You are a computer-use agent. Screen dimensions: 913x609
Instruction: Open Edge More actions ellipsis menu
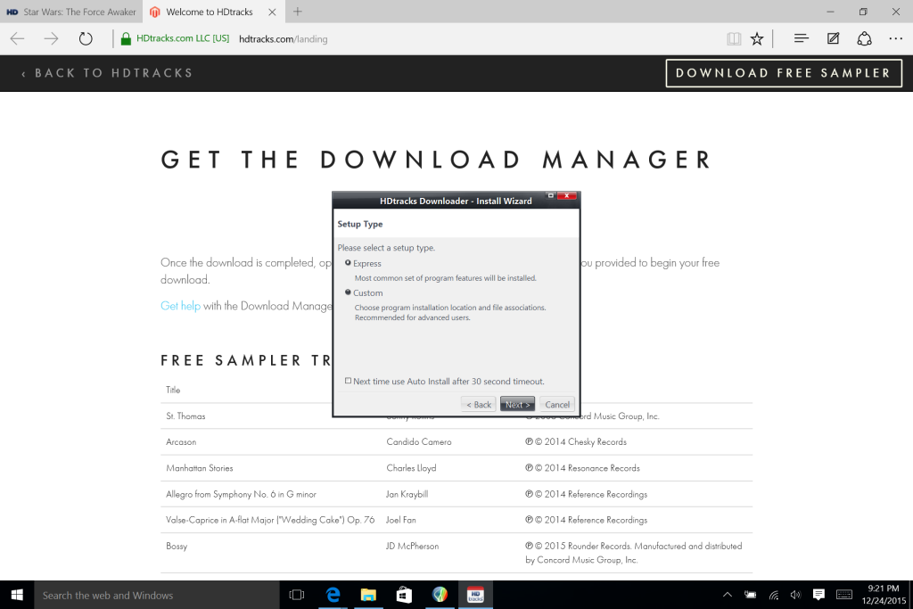tap(895, 39)
